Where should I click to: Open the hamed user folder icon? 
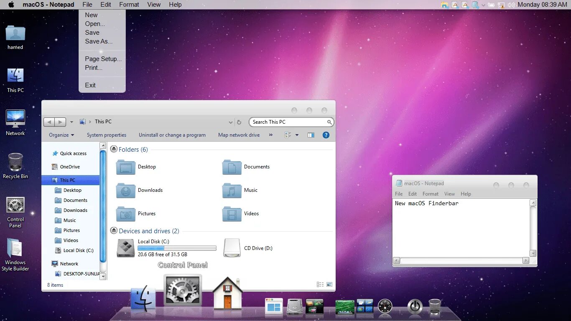[x=15, y=38]
